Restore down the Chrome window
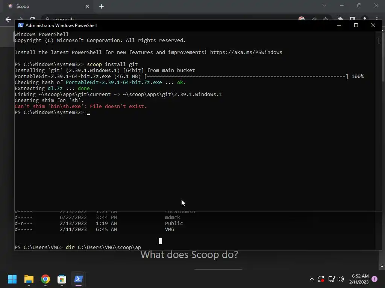The height and width of the screenshot is (288, 385). coord(359,5)
